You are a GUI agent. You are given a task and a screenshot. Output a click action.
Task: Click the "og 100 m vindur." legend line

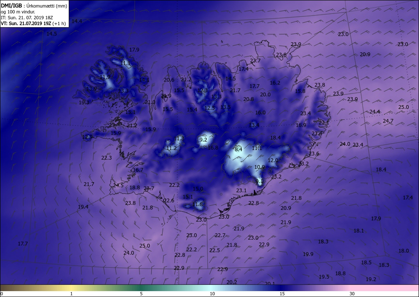(x=18, y=11)
